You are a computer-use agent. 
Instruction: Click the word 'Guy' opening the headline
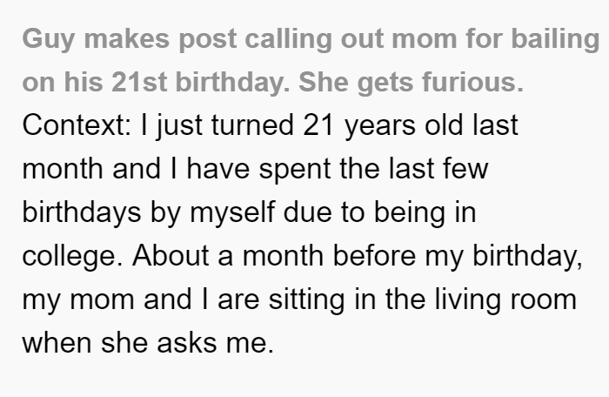coord(48,40)
